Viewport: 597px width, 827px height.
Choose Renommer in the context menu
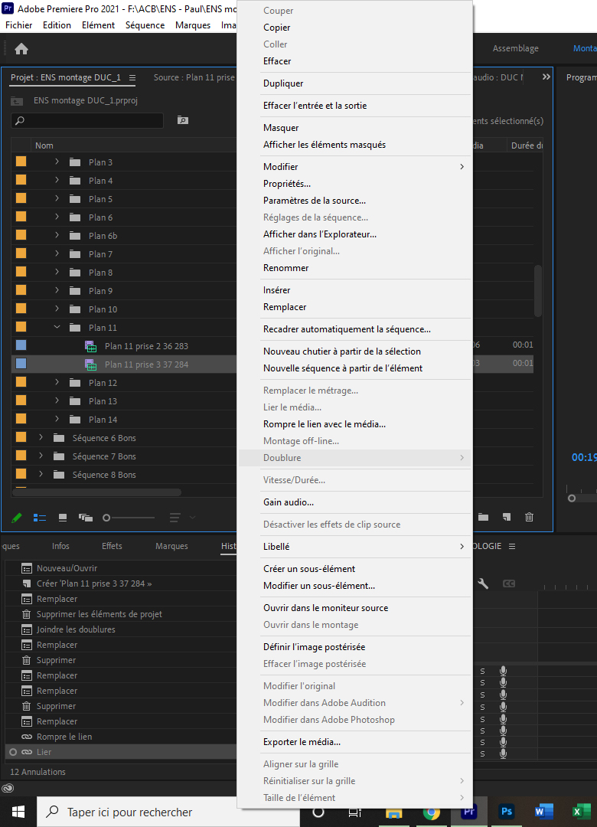pyautogui.click(x=286, y=268)
